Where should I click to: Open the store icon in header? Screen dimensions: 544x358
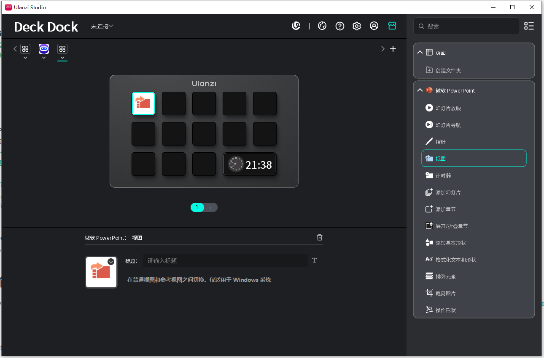coord(392,26)
